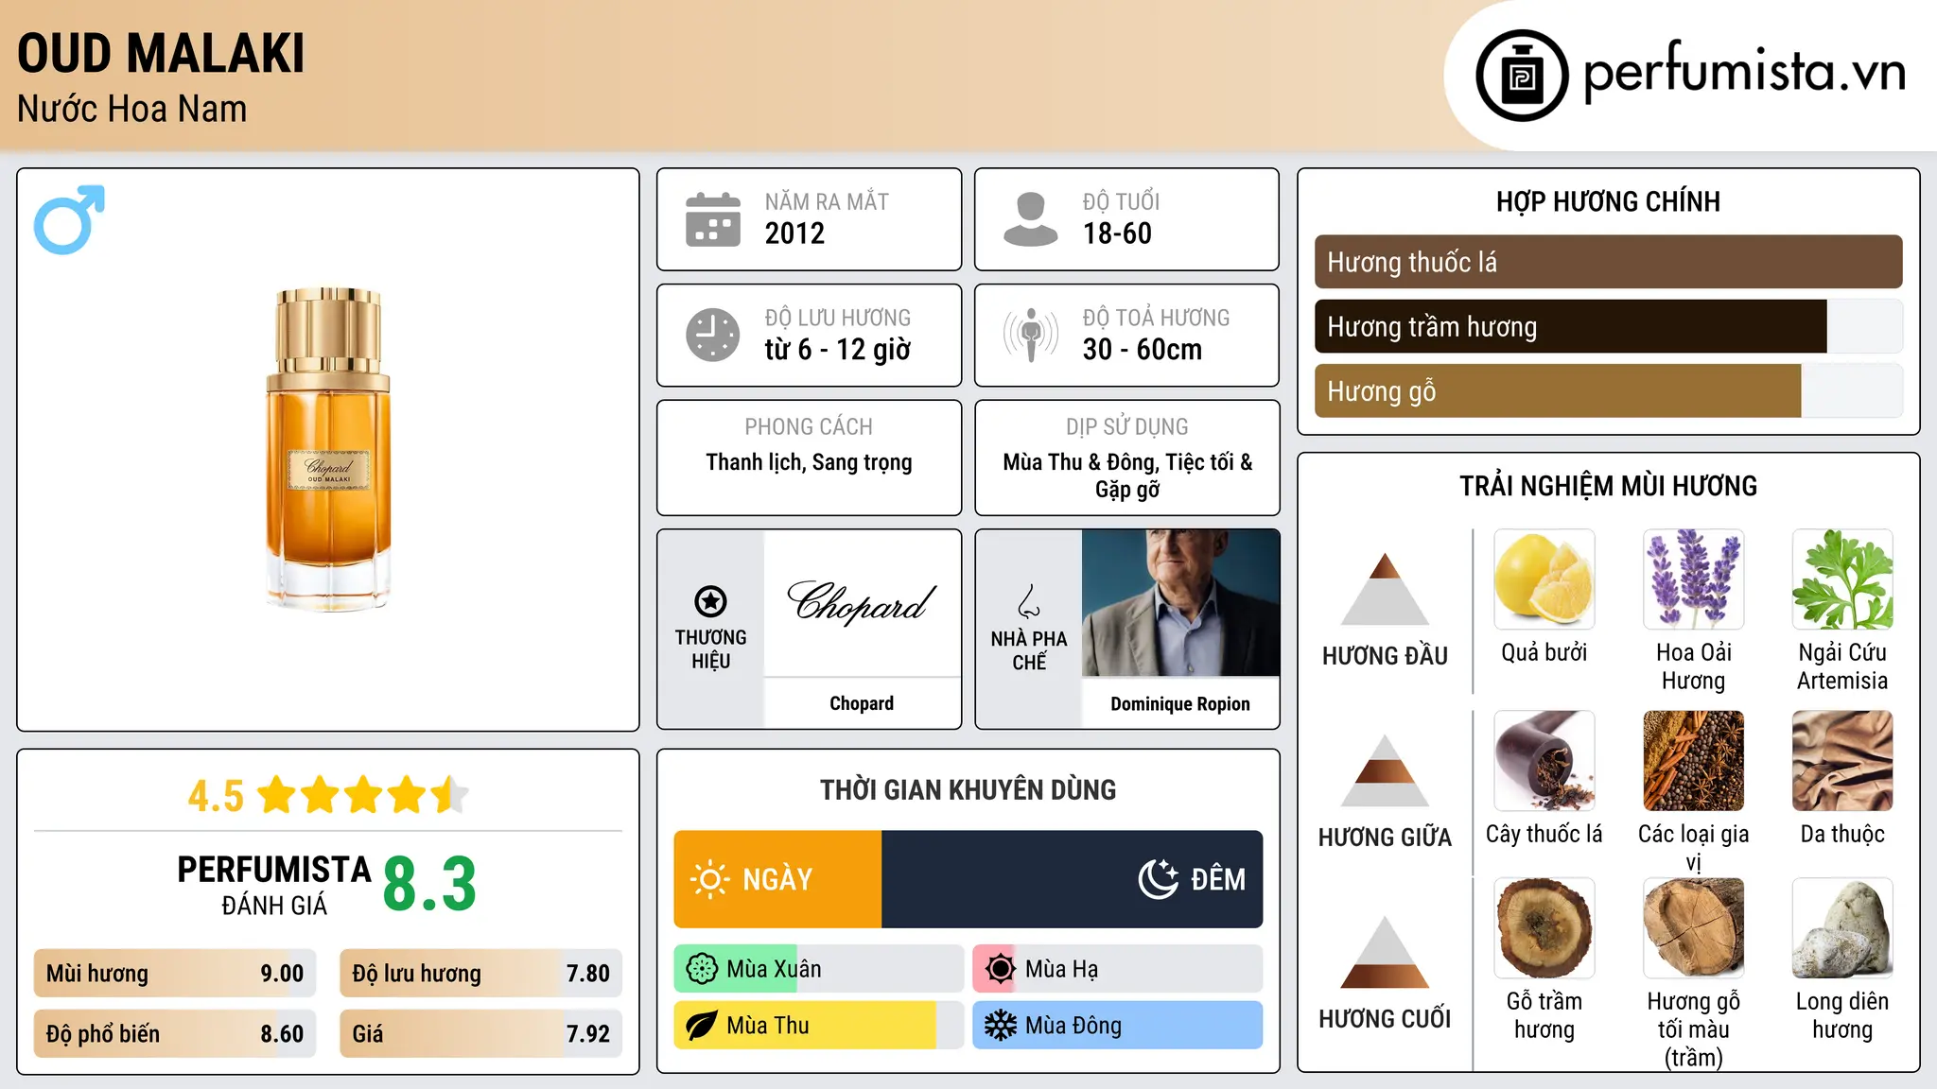
Task: Click the pyramid icon above Hương cuối
Action: coord(1385,952)
